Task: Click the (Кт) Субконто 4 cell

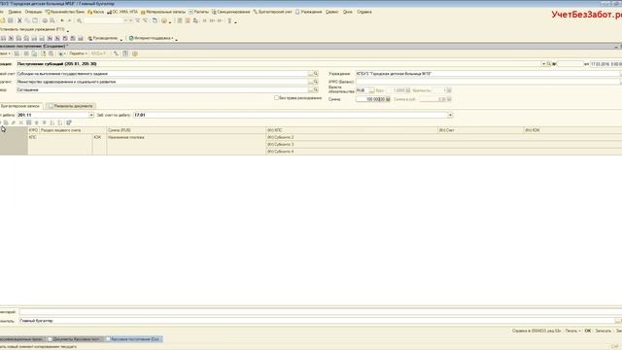Action: tap(444, 152)
